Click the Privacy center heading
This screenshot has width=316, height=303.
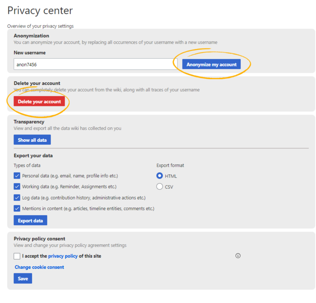click(x=40, y=11)
